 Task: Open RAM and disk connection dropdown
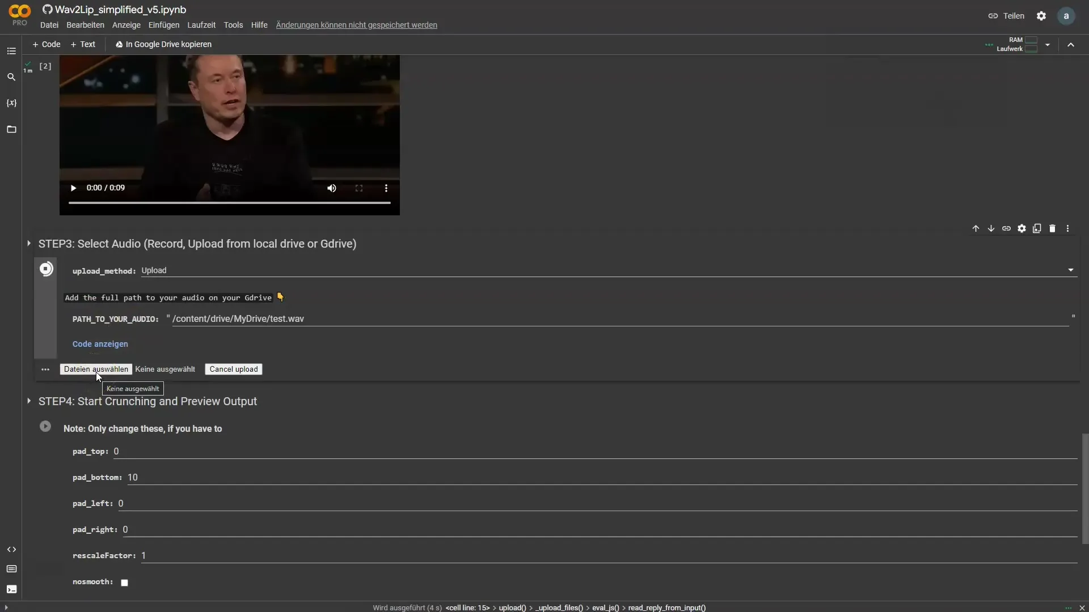[x=1048, y=45]
